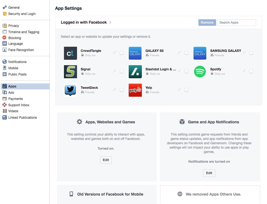The height and width of the screenshot is (204, 267).
Task: Check the Spotify checkbox
Action: pyautogui.click(x=251, y=71)
